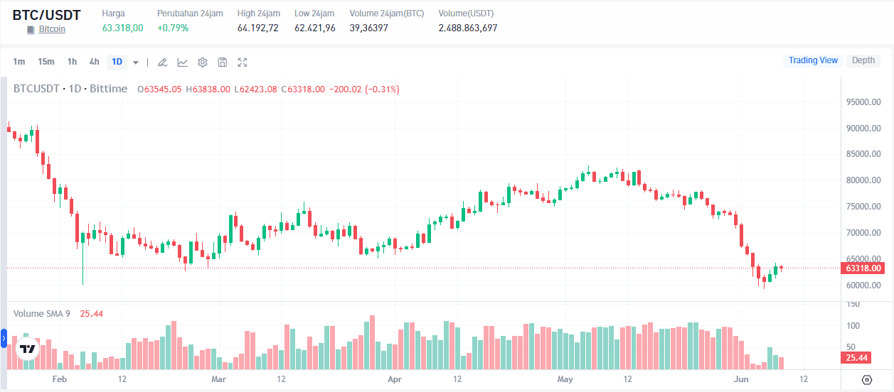
Task: Click the small Bitcoin coin icon
Action: [31, 30]
